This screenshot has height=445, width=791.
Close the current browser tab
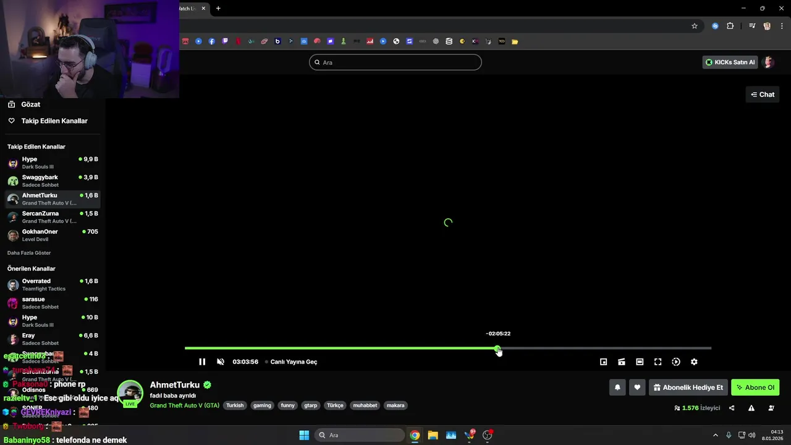point(203,9)
